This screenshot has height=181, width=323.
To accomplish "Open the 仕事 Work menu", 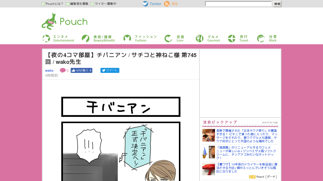I will pyautogui.click(x=267, y=38).
